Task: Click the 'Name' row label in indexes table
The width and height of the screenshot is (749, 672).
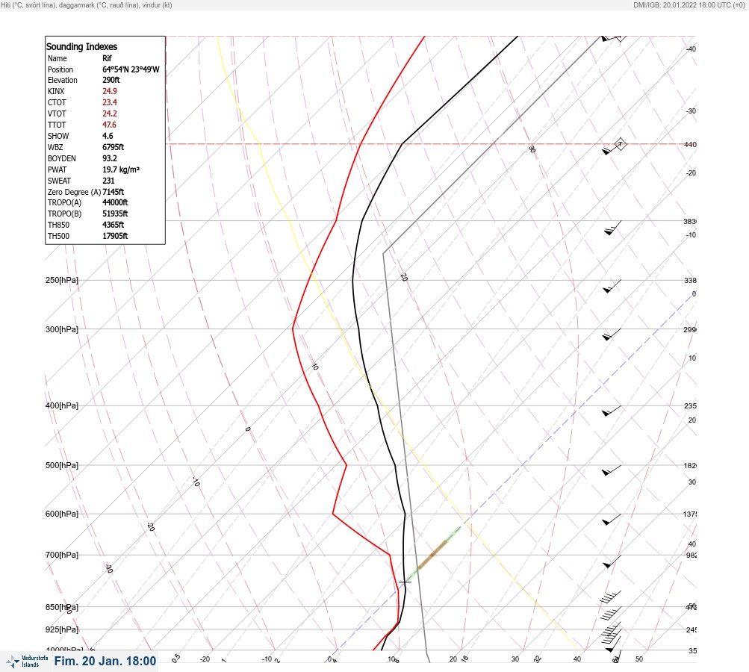Action: [x=58, y=58]
